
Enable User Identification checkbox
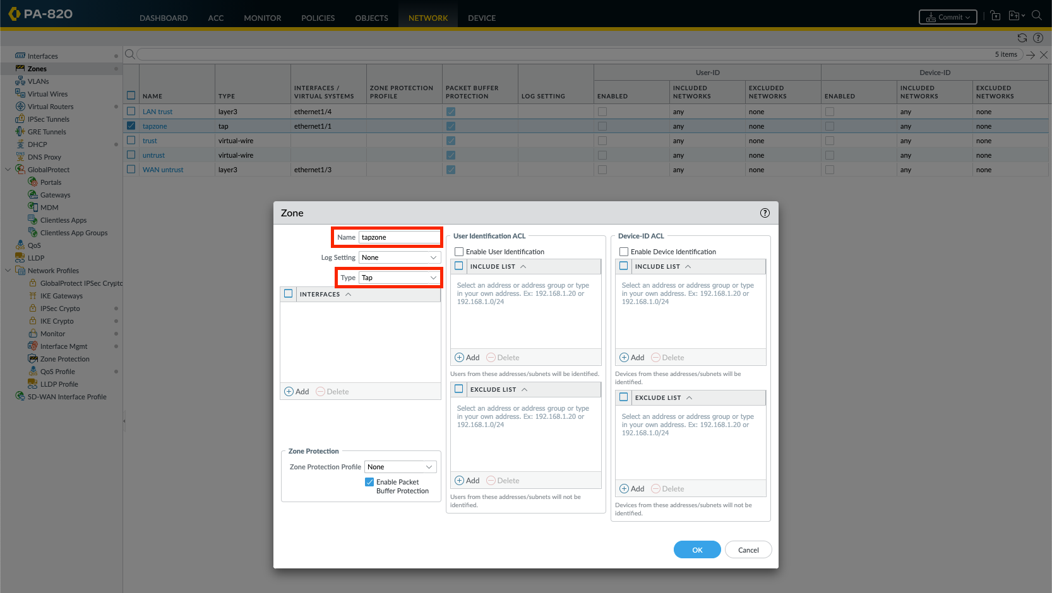coord(459,252)
